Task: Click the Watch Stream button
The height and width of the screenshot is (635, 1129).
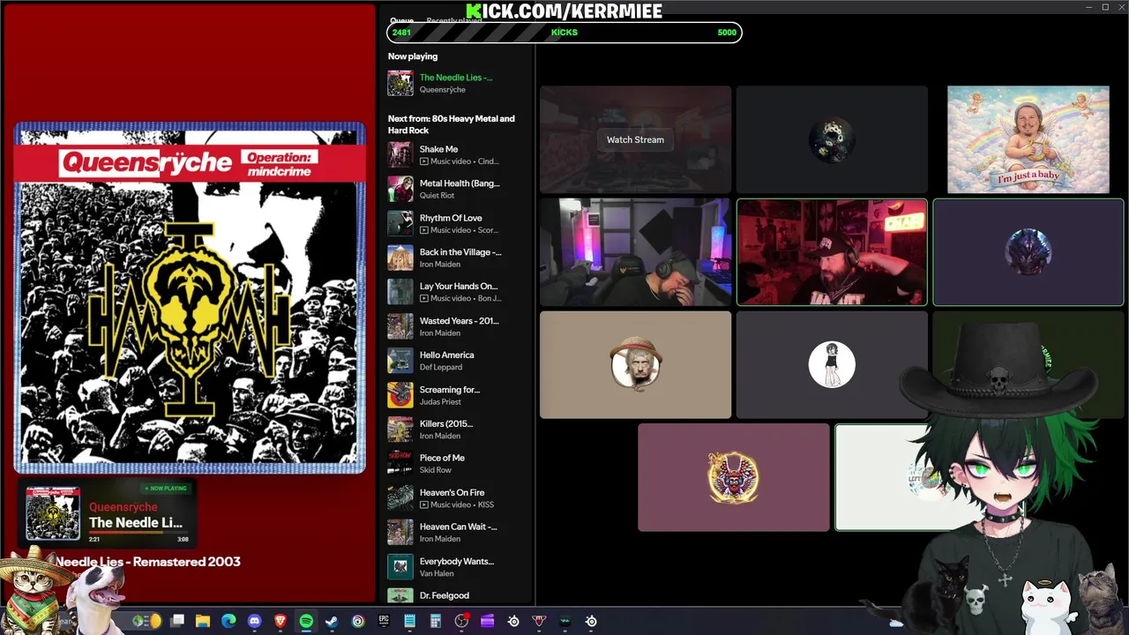Action: [x=635, y=139]
